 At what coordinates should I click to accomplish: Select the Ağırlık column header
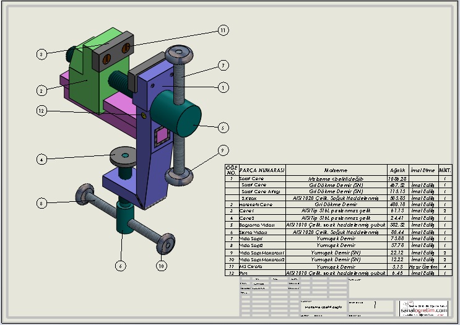[397, 170]
